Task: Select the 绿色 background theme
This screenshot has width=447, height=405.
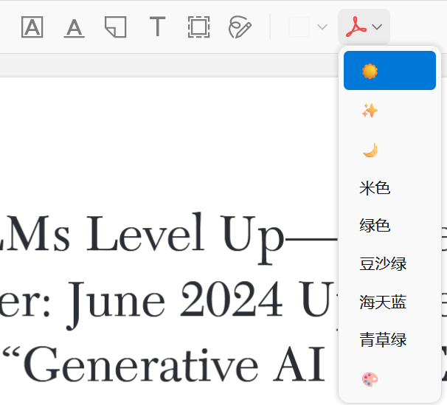Action: pyautogui.click(x=389, y=226)
